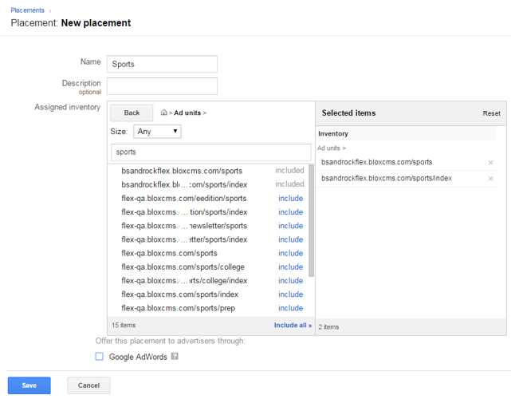Include flex-qa.bloxcms rts/college/index ad unit
Viewport: 511px width, 399px height.
[290, 281]
